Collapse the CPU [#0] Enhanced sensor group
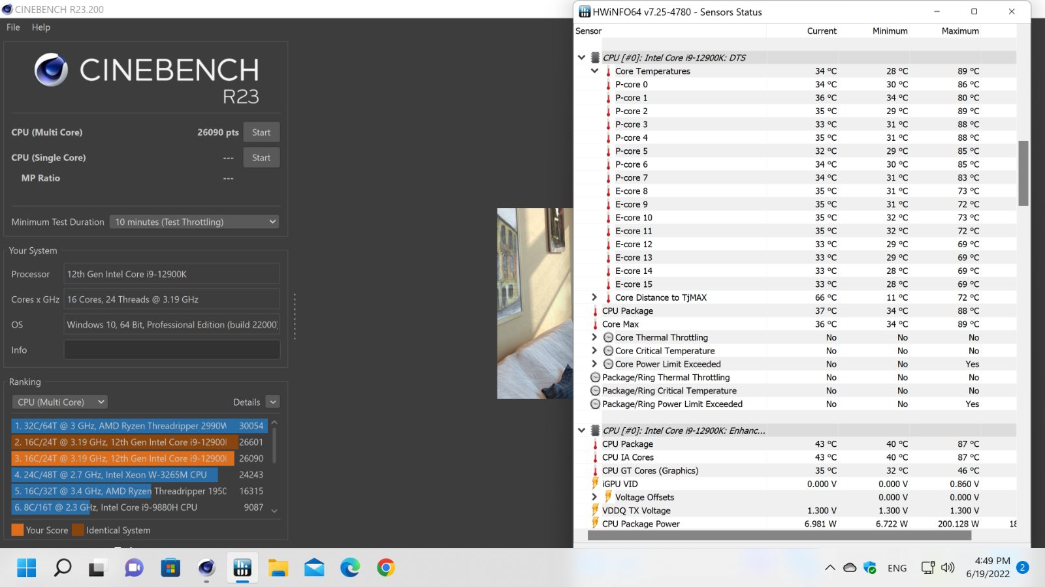 (581, 430)
